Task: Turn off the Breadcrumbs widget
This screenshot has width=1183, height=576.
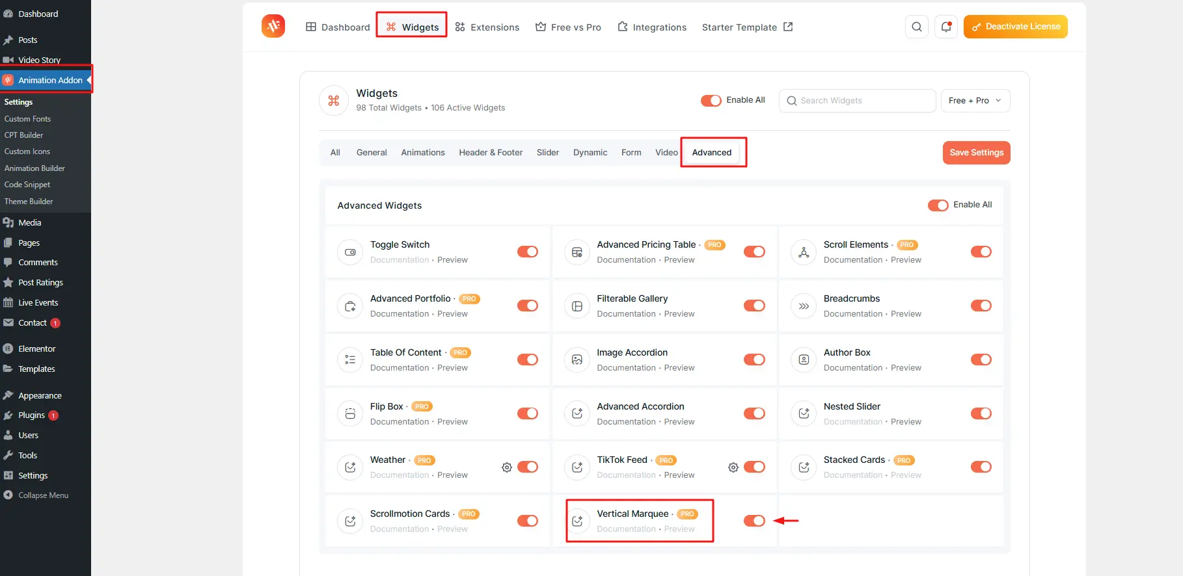Action: (x=981, y=306)
